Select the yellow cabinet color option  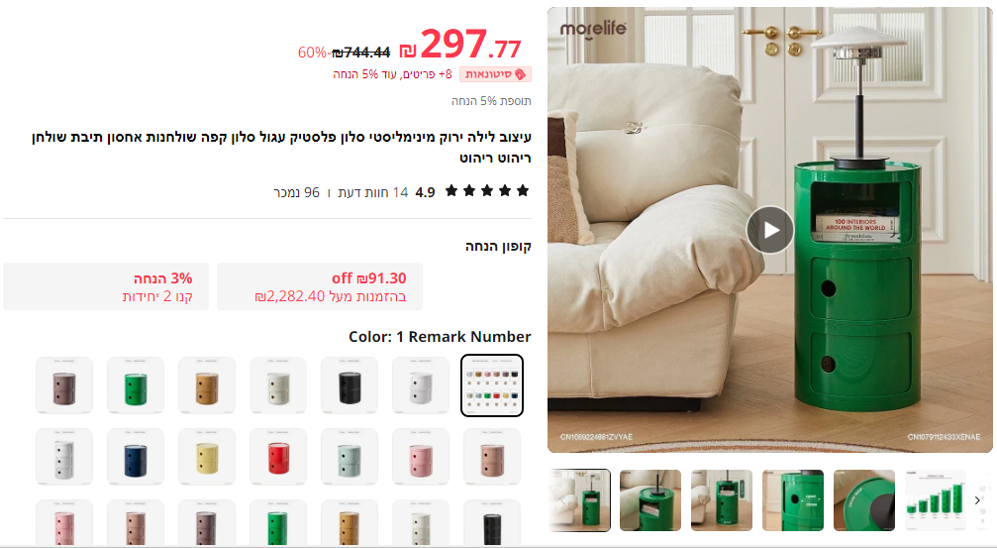[207, 457]
